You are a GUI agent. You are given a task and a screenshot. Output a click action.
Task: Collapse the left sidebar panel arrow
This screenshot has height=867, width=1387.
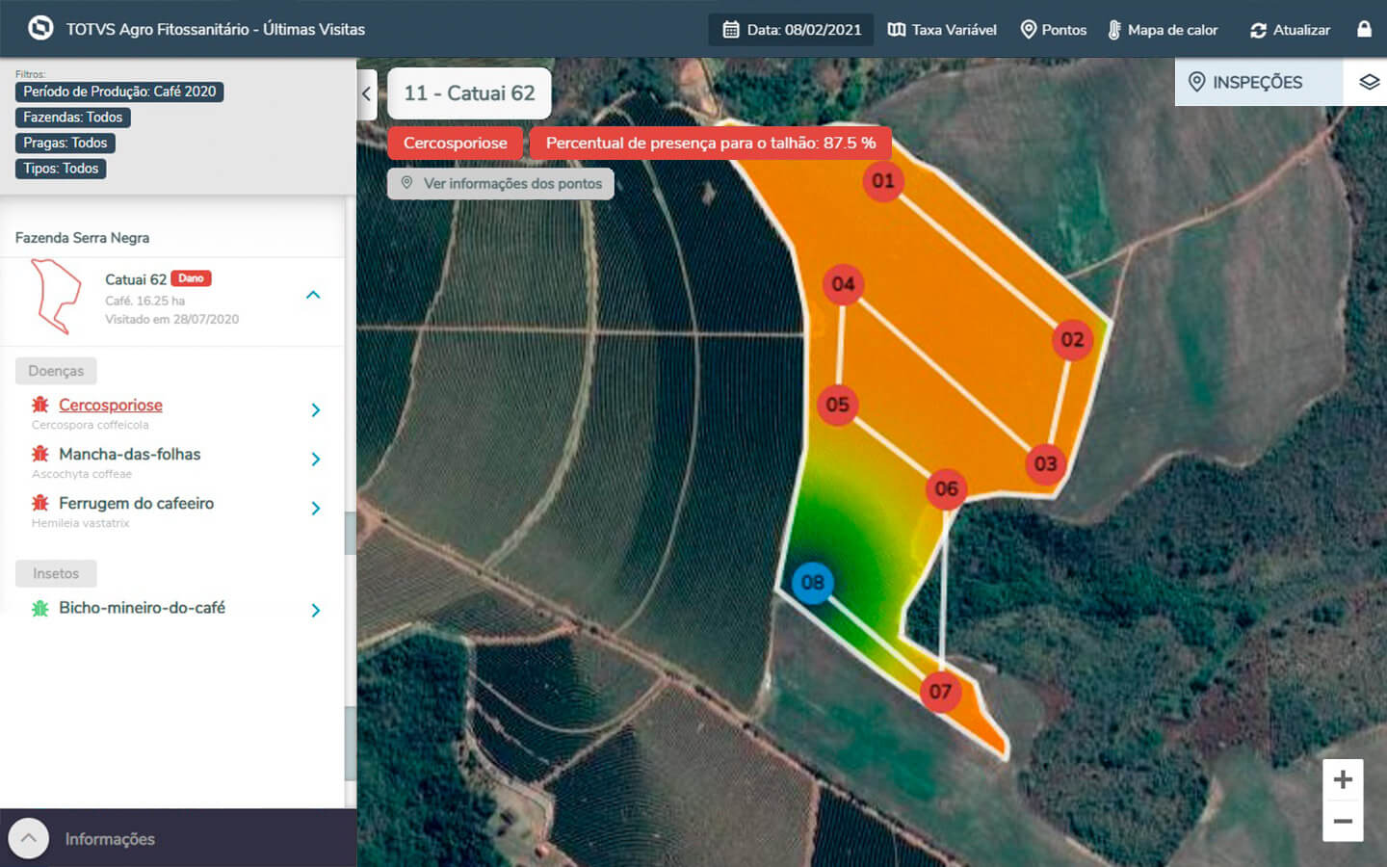366,94
